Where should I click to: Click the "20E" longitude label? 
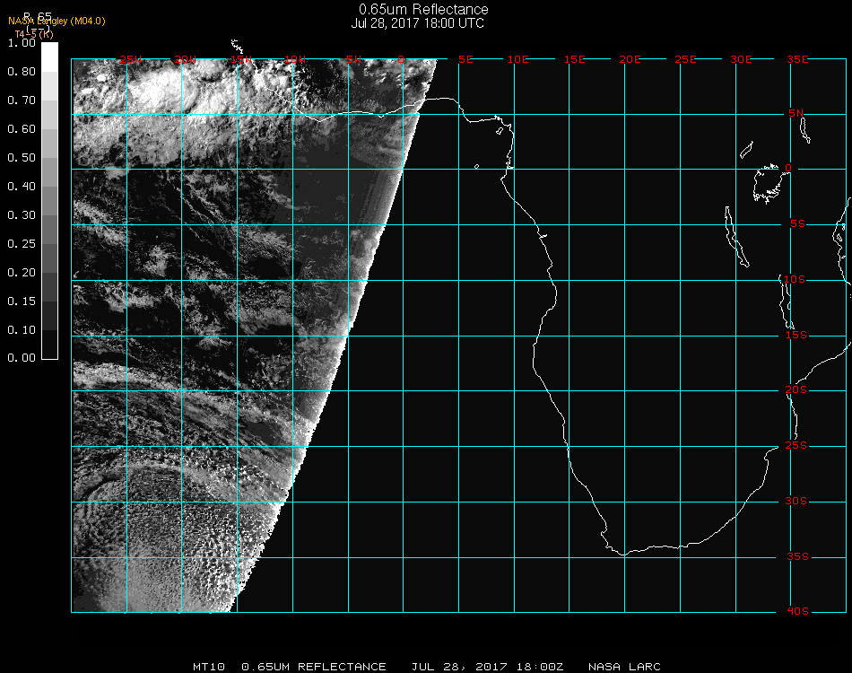630,59
